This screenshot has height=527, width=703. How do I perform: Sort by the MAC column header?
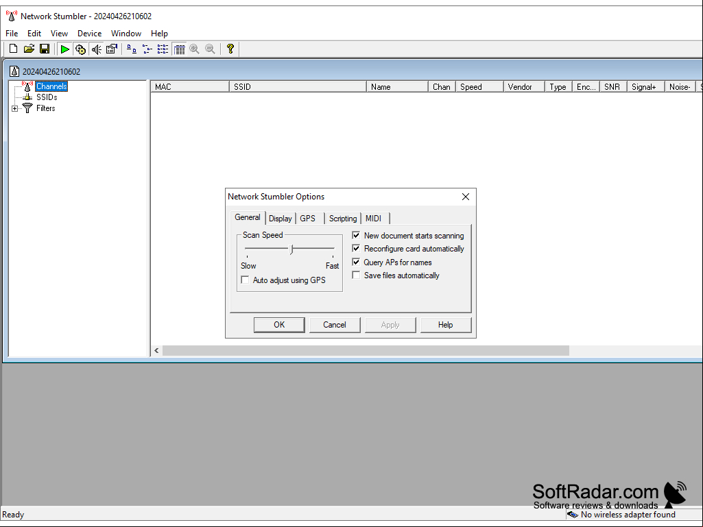(x=190, y=87)
